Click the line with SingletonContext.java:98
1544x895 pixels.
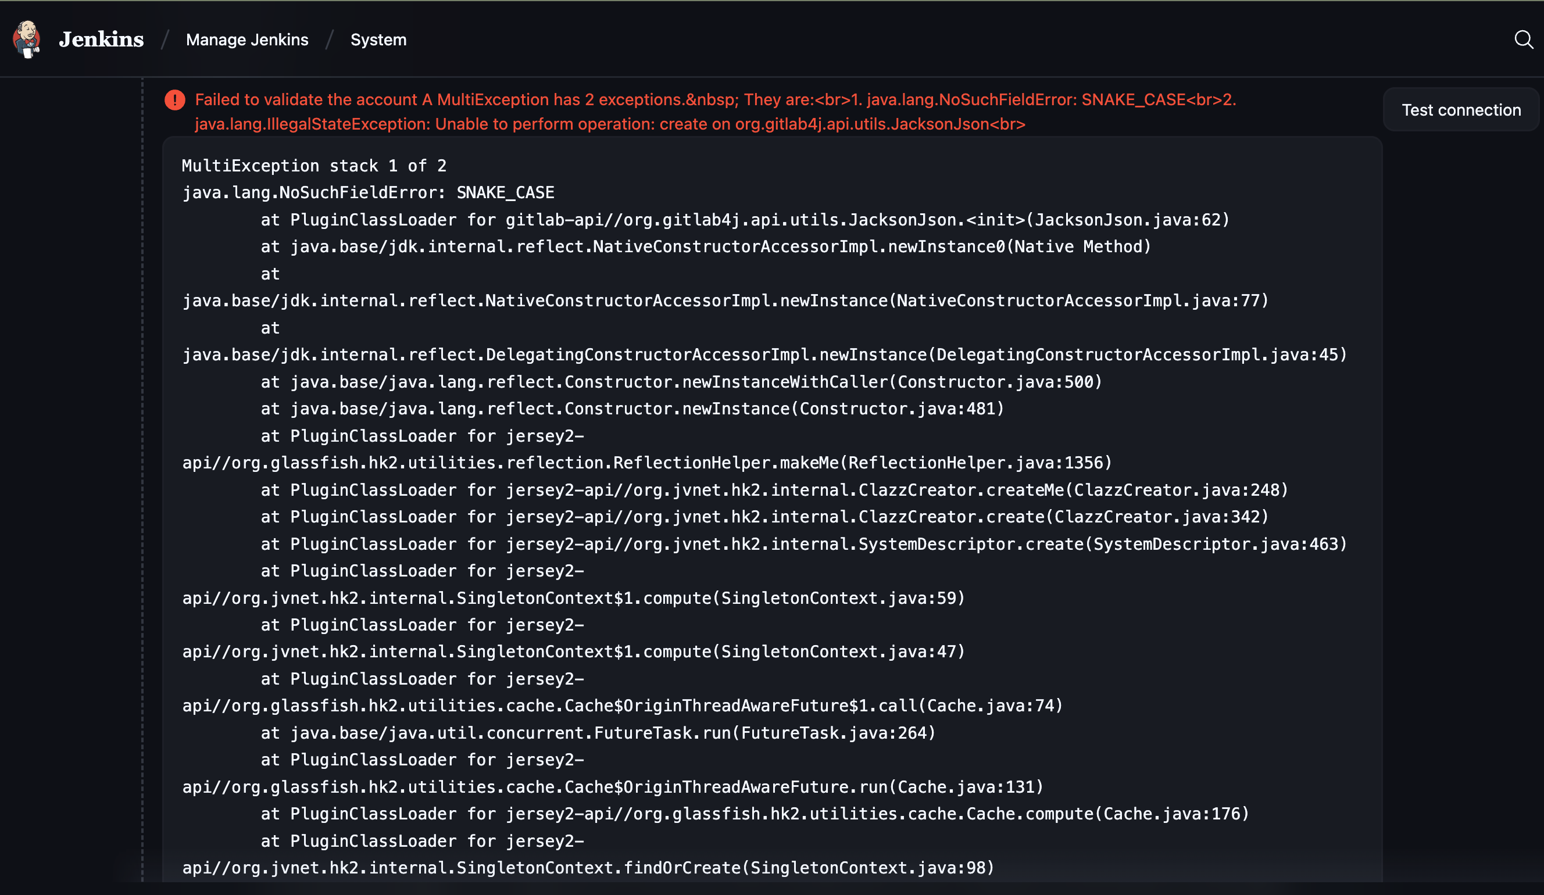click(588, 868)
